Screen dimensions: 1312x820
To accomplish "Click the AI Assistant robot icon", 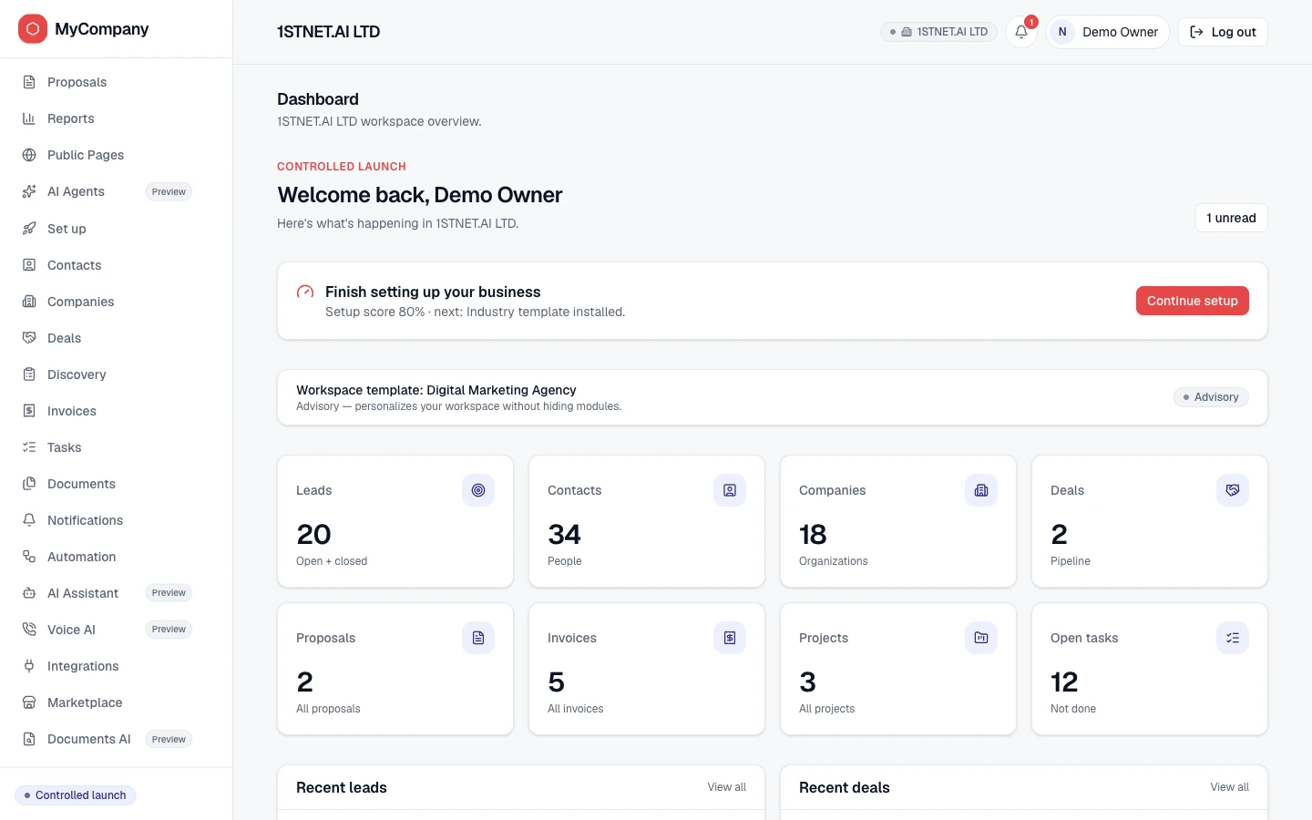I will 29,593.
